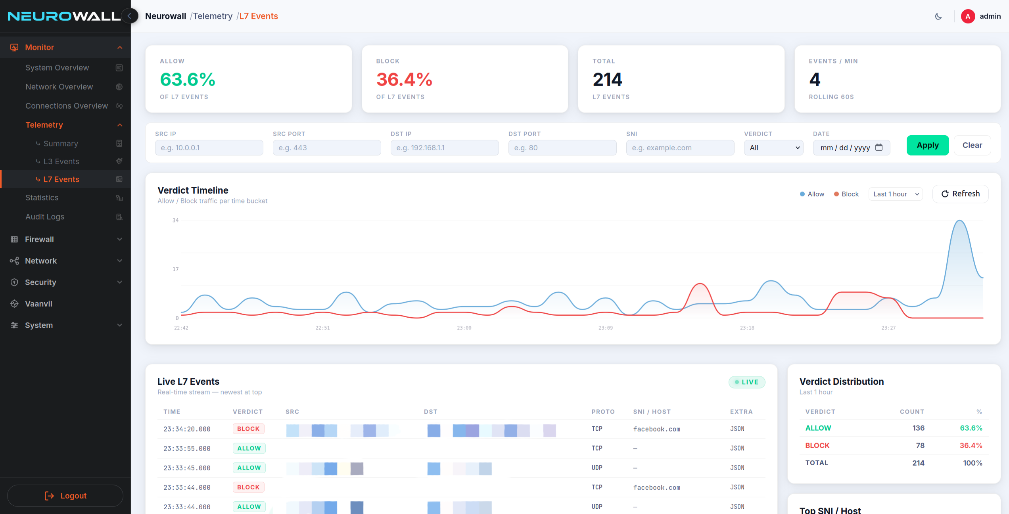Open Connections Overview page
This screenshot has width=1009, height=514.
coord(67,106)
